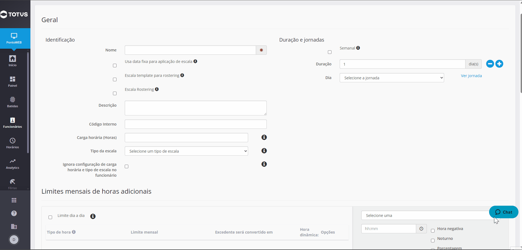Show info for Tipo da escala
Image resolution: width=522 pixels, height=250 pixels.
(264, 151)
